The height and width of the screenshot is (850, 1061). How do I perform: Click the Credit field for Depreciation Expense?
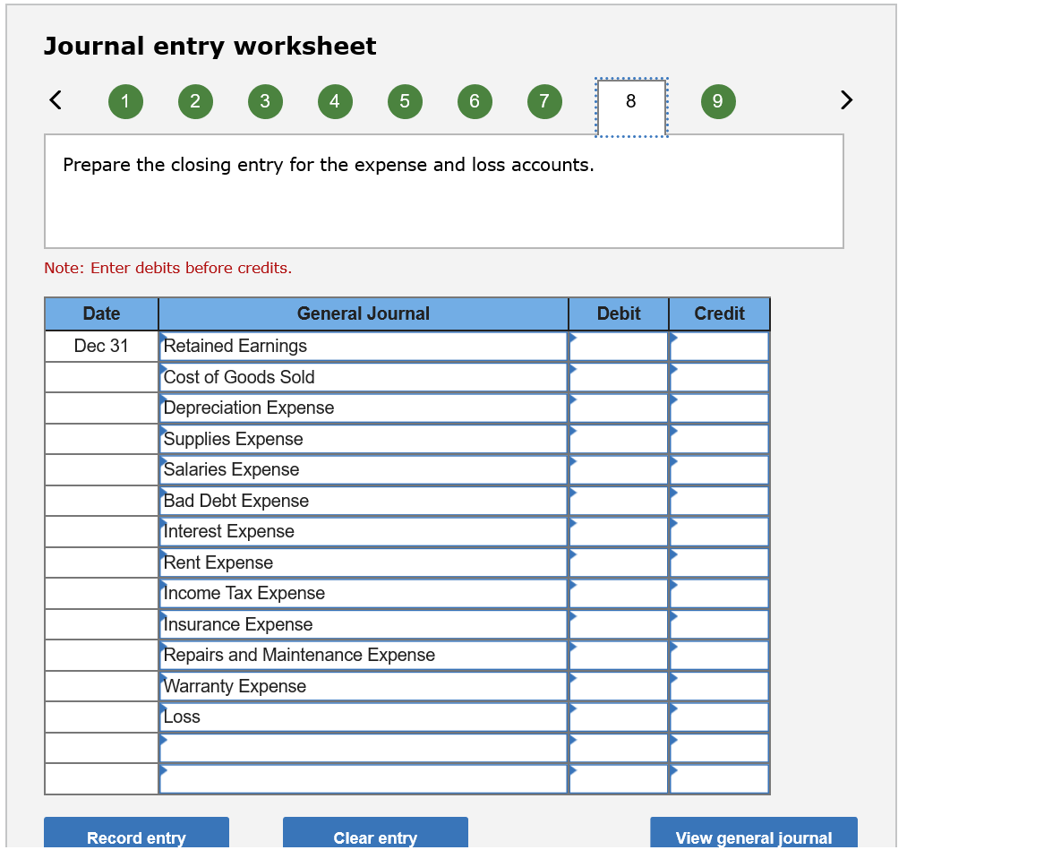pyautogui.click(x=719, y=408)
